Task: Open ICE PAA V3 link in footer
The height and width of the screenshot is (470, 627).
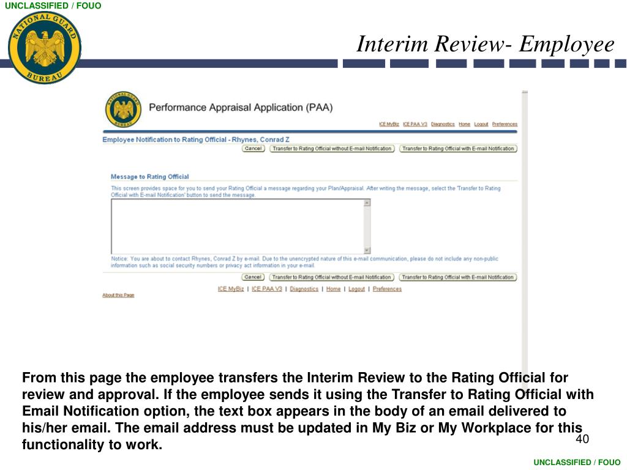Action: click(x=267, y=289)
